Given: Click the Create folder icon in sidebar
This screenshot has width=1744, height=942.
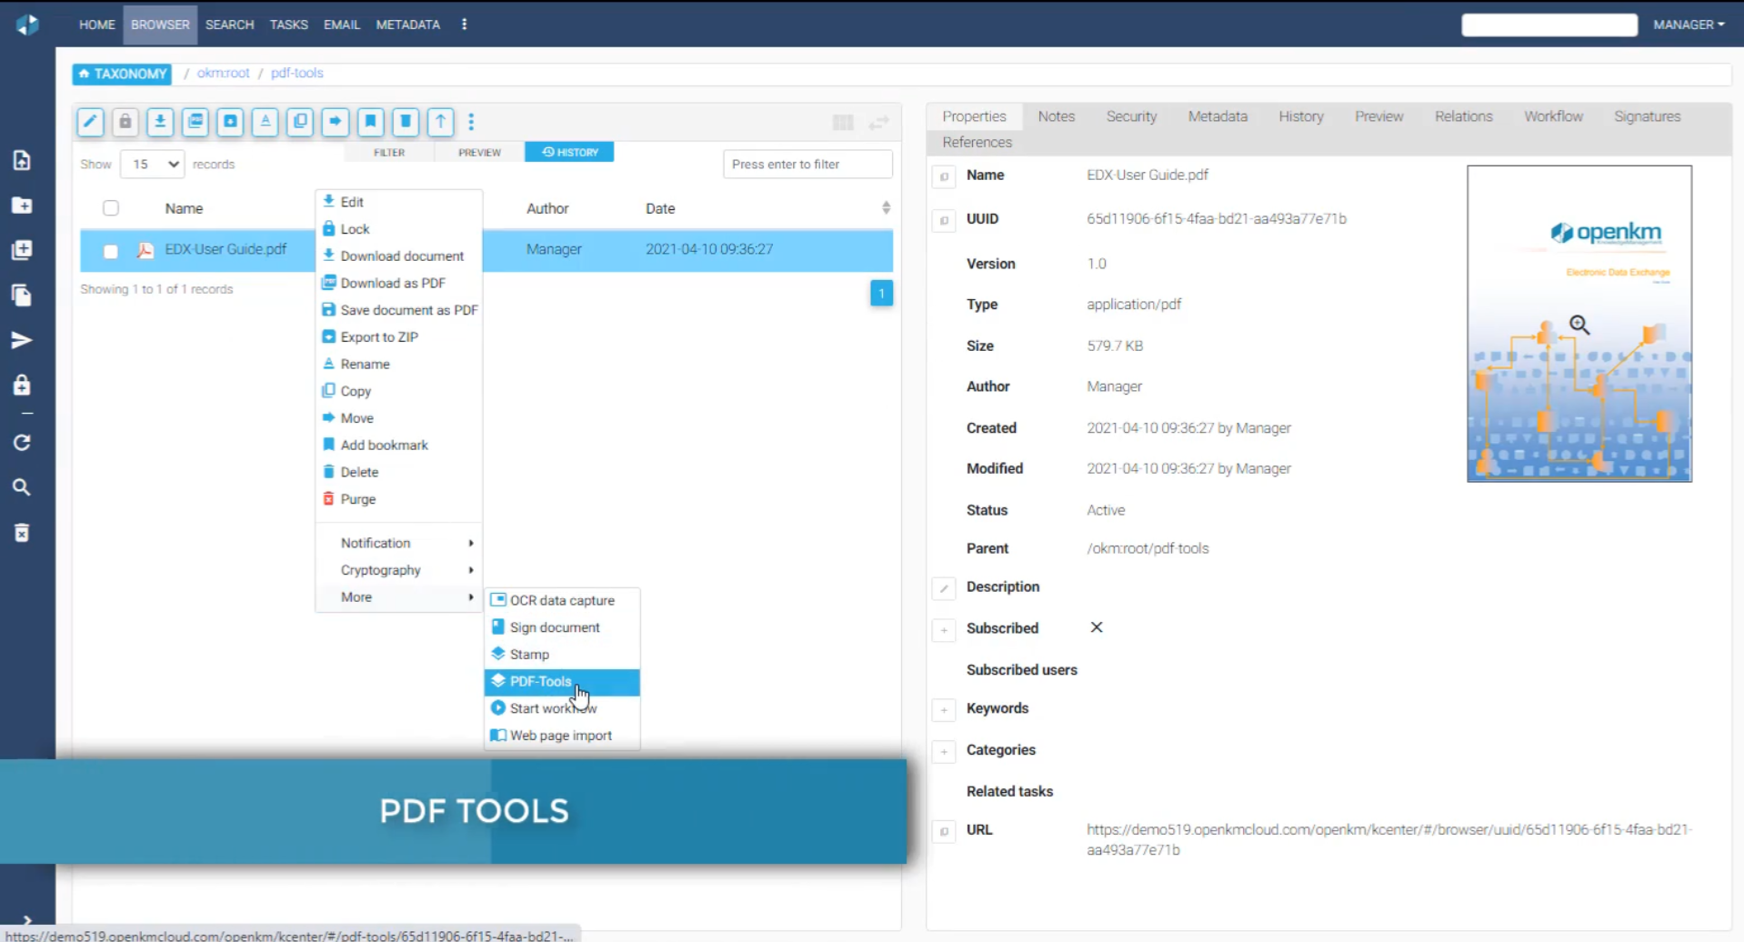Looking at the screenshot, I should (x=22, y=205).
